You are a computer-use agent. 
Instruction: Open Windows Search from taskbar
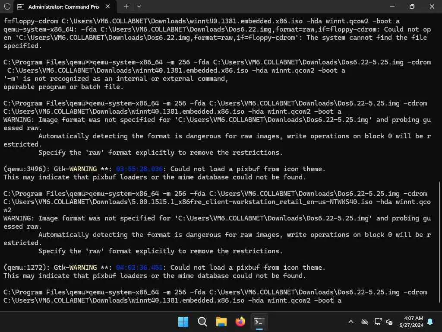pyautogui.click(x=202, y=322)
